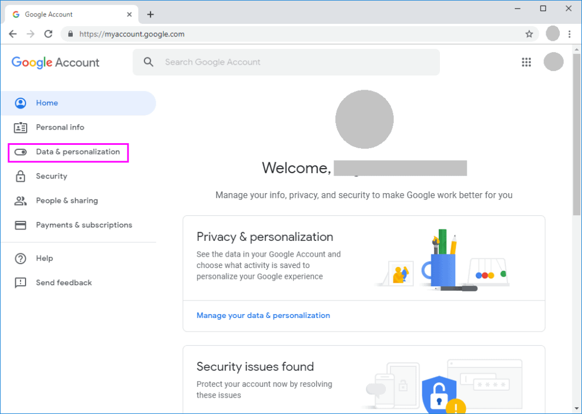Click the magnifier icon in search box
The width and height of the screenshot is (582, 414).
(x=148, y=62)
